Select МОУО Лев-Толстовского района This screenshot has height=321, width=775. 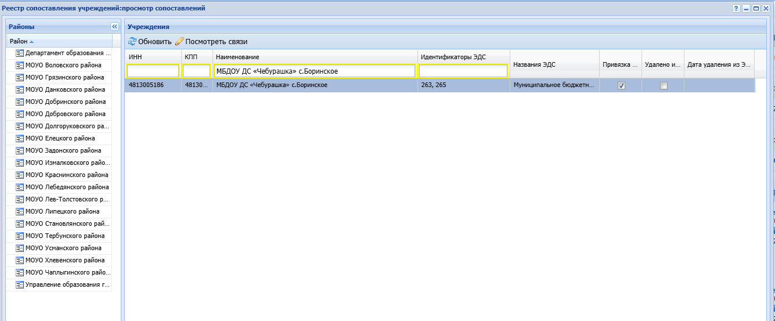[x=63, y=199]
